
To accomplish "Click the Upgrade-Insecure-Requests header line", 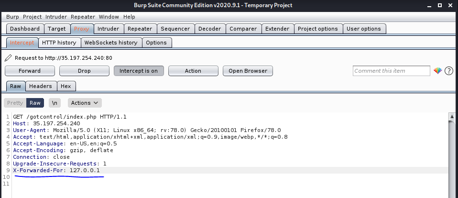I will coord(60,164).
